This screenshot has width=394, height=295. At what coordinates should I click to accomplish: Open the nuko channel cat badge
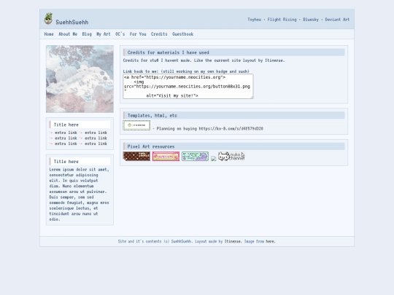click(x=231, y=156)
